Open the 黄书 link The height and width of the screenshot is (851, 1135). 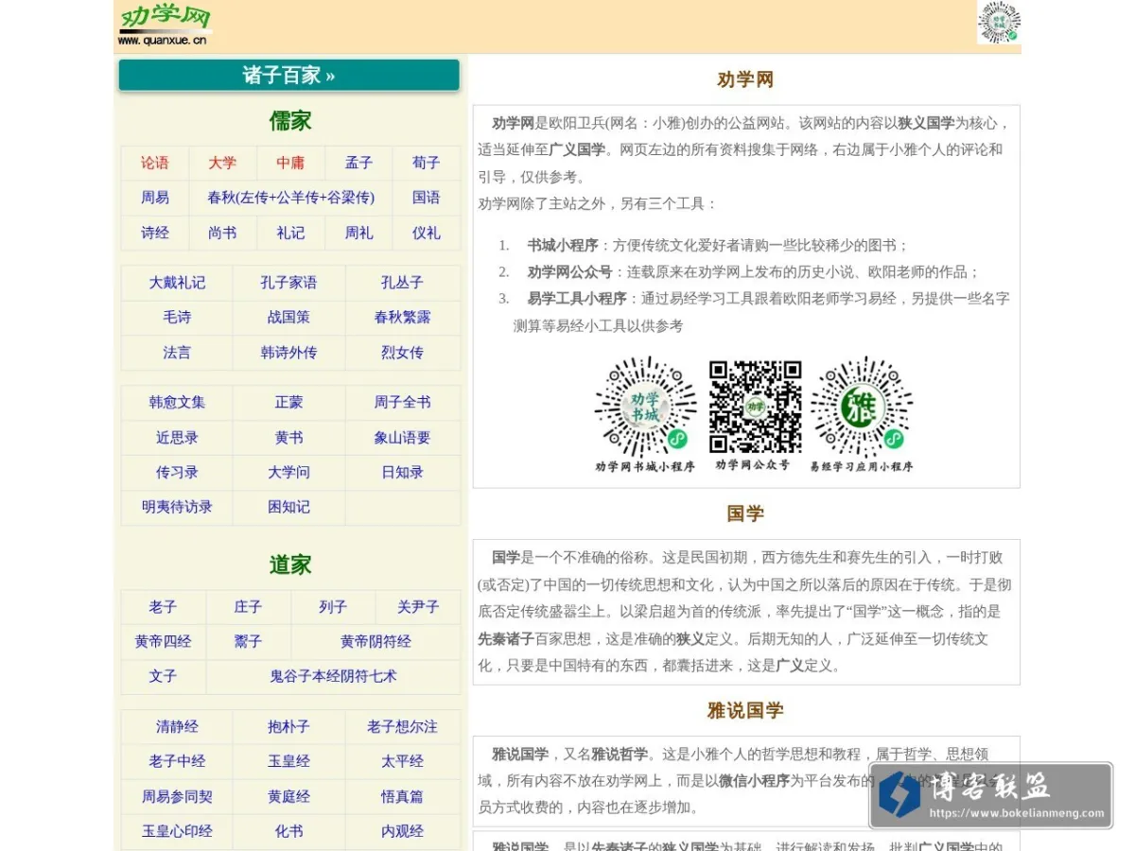(288, 438)
